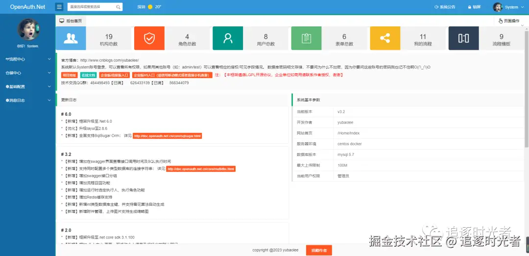This screenshot has width=529, height=256.
Task: Click the 深圳 city weather label
Action: pos(142,7)
